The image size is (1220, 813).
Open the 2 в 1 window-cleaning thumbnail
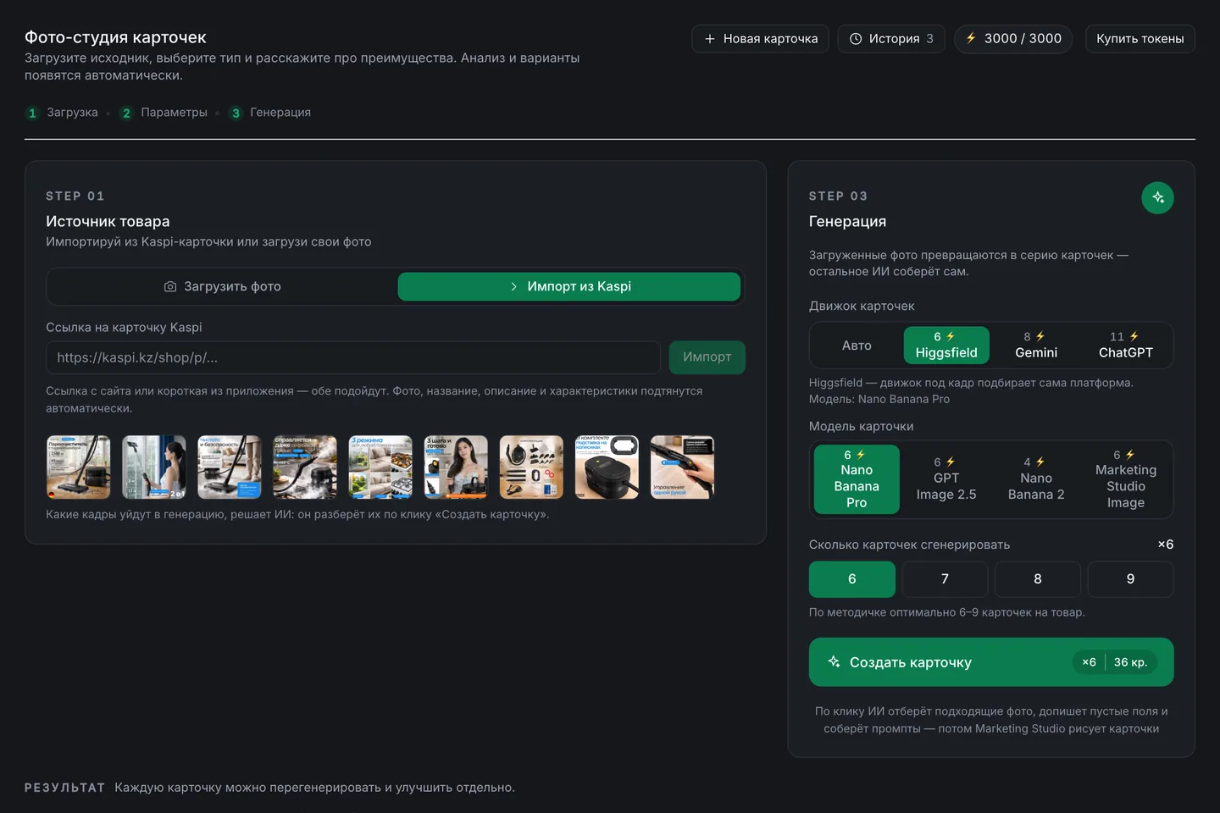(154, 467)
